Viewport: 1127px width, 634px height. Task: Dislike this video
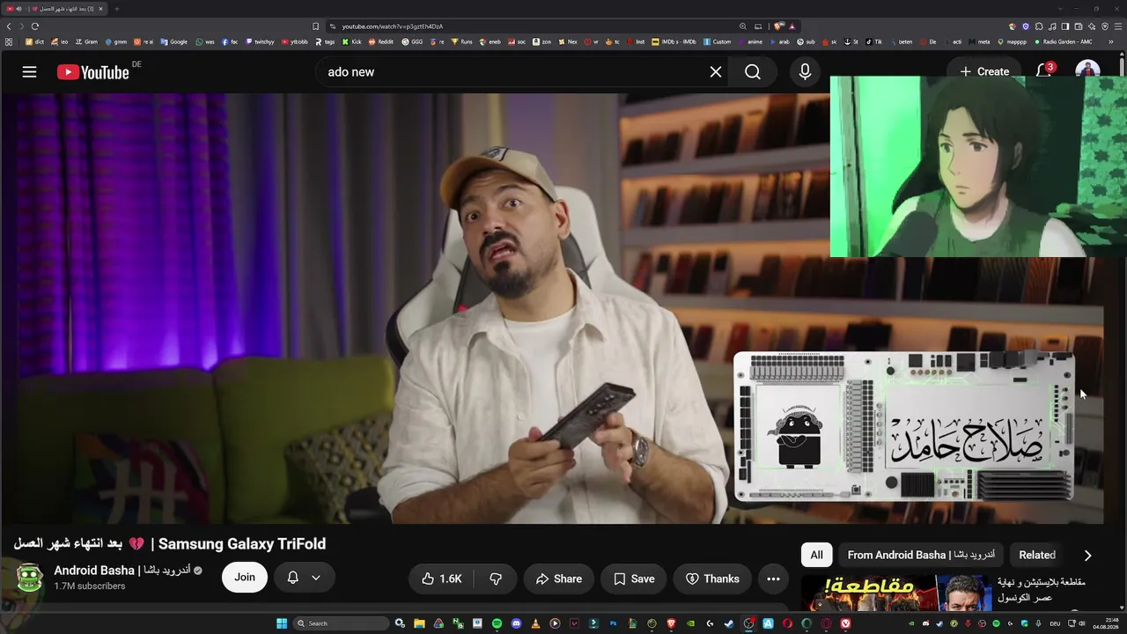coord(496,579)
